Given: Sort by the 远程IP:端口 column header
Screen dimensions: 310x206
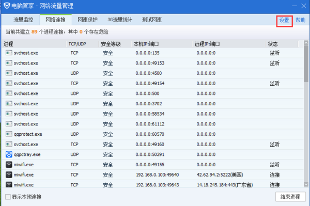Looking at the screenshot, I should coord(229,44).
